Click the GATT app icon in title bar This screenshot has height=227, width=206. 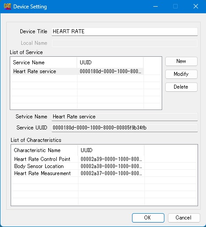click(8, 7)
